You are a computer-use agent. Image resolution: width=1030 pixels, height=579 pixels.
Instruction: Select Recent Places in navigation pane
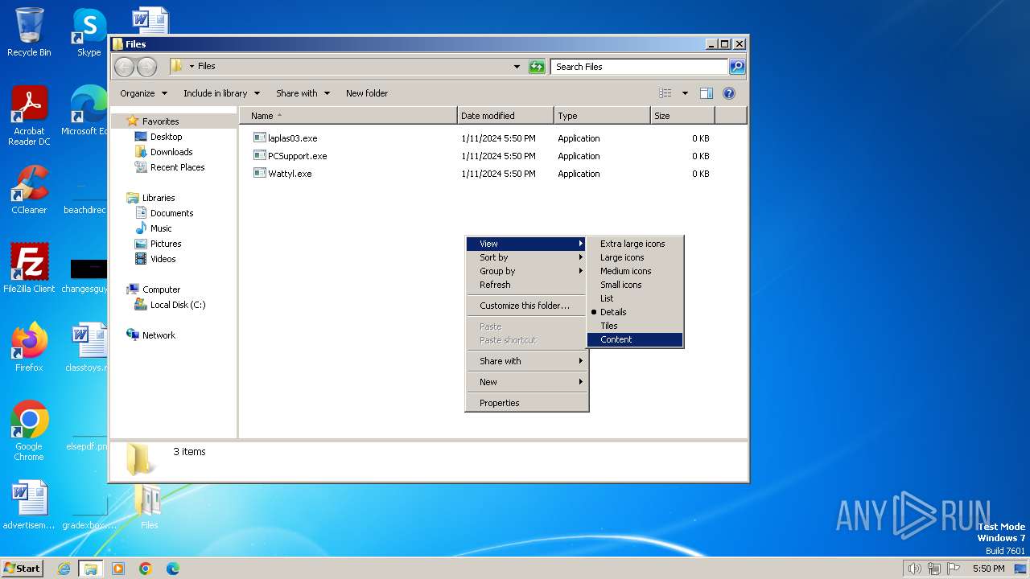[177, 167]
